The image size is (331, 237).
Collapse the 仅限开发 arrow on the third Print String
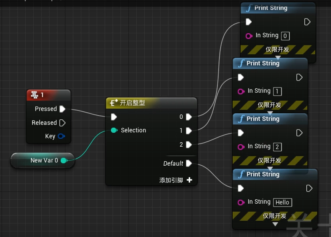tap(270, 168)
